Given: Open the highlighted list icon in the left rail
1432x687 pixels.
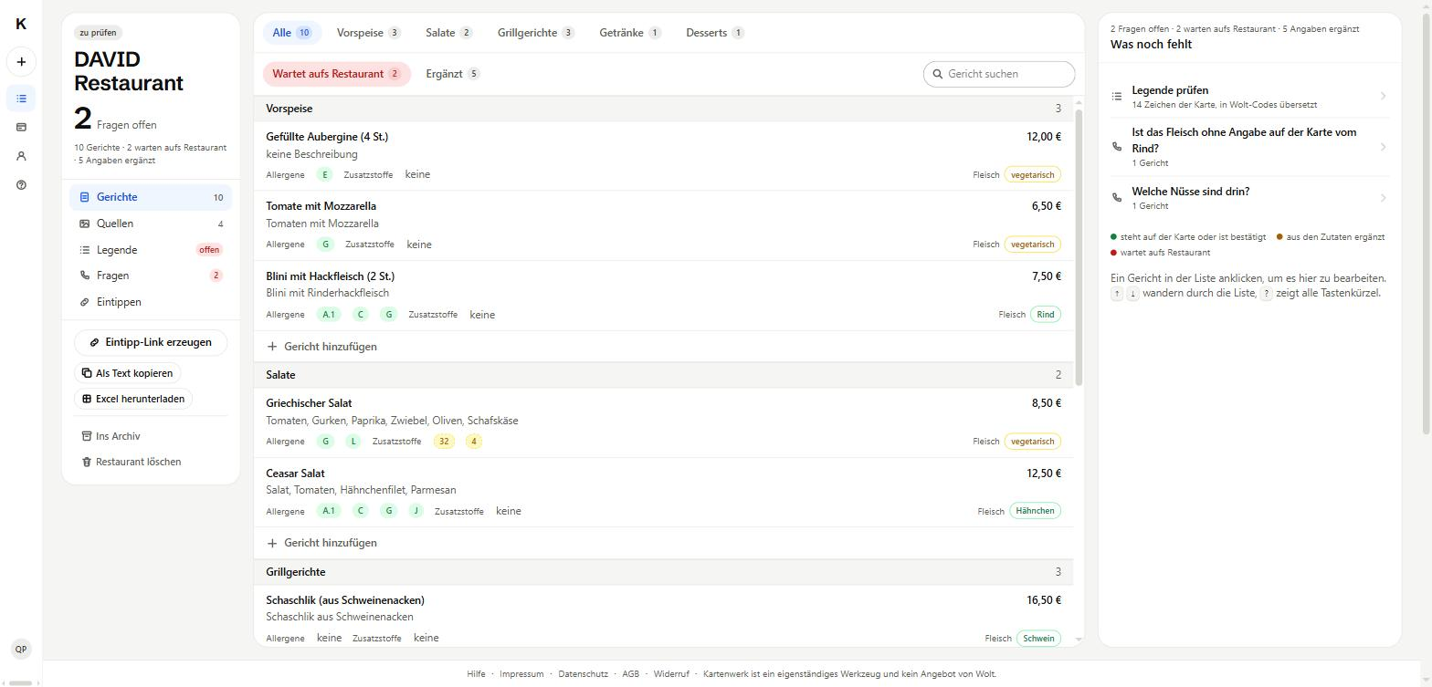Looking at the screenshot, I should point(21,99).
